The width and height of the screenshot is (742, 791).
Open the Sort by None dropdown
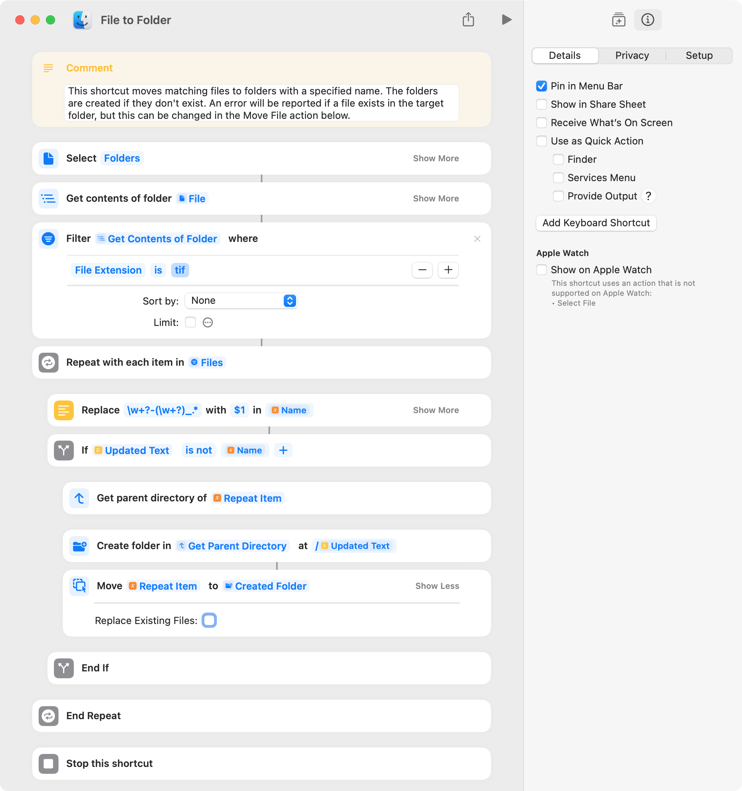241,301
